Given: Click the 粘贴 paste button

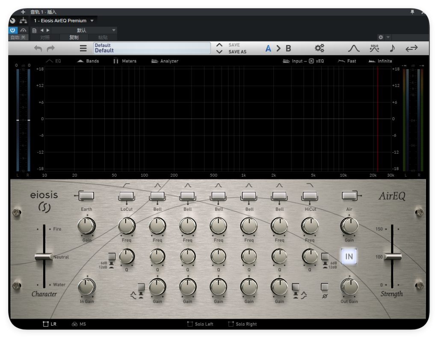Looking at the screenshot, I should (103, 37).
